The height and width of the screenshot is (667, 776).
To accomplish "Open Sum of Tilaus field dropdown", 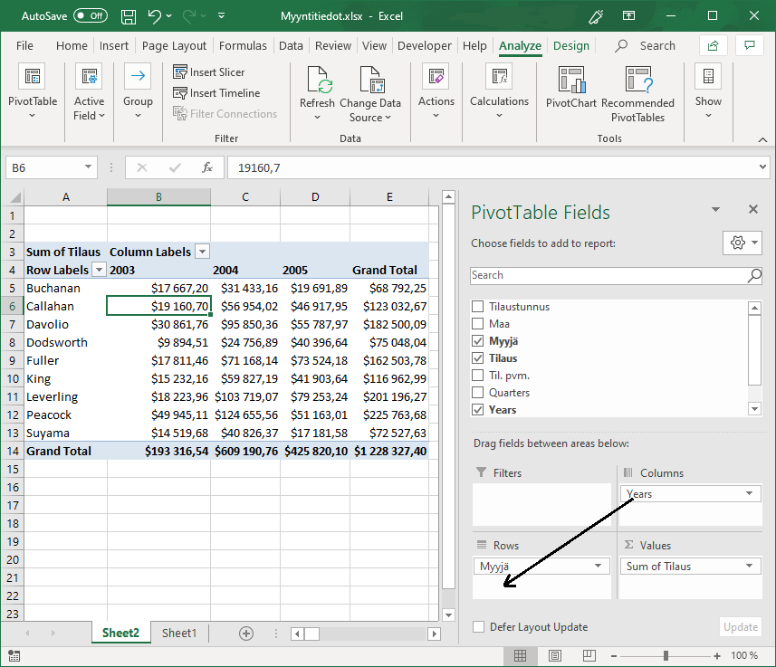I will (749, 567).
